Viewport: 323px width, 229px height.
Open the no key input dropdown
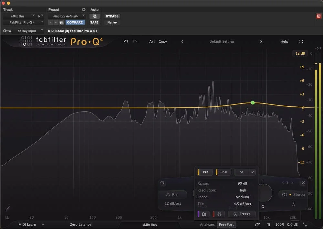pos(28,31)
